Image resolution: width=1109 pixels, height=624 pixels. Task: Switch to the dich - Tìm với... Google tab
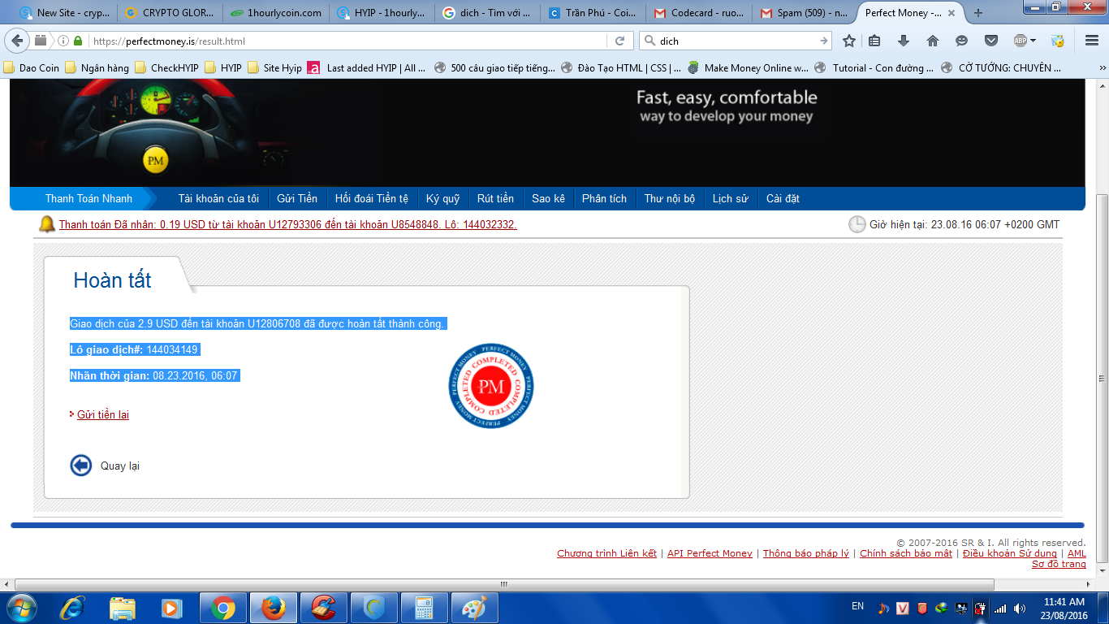point(486,13)
